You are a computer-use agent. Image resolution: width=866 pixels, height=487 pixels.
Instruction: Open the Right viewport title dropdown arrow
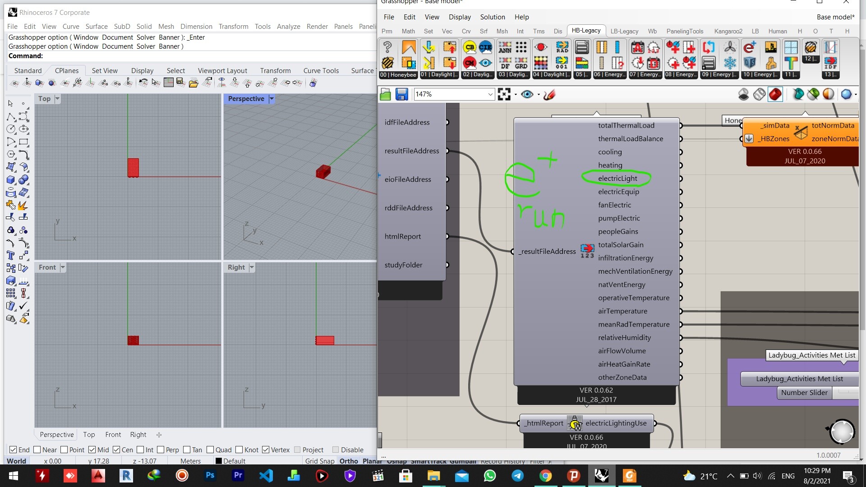pos(252,267)
